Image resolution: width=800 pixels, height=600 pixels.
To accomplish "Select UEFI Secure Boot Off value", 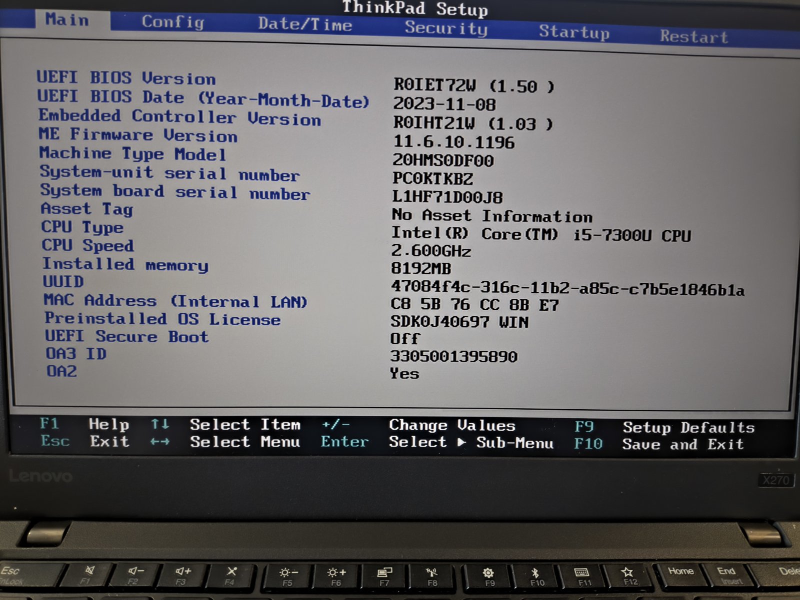I will pos(405,339).
